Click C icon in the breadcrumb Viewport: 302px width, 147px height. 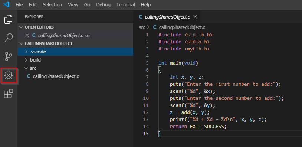point(154,27)
